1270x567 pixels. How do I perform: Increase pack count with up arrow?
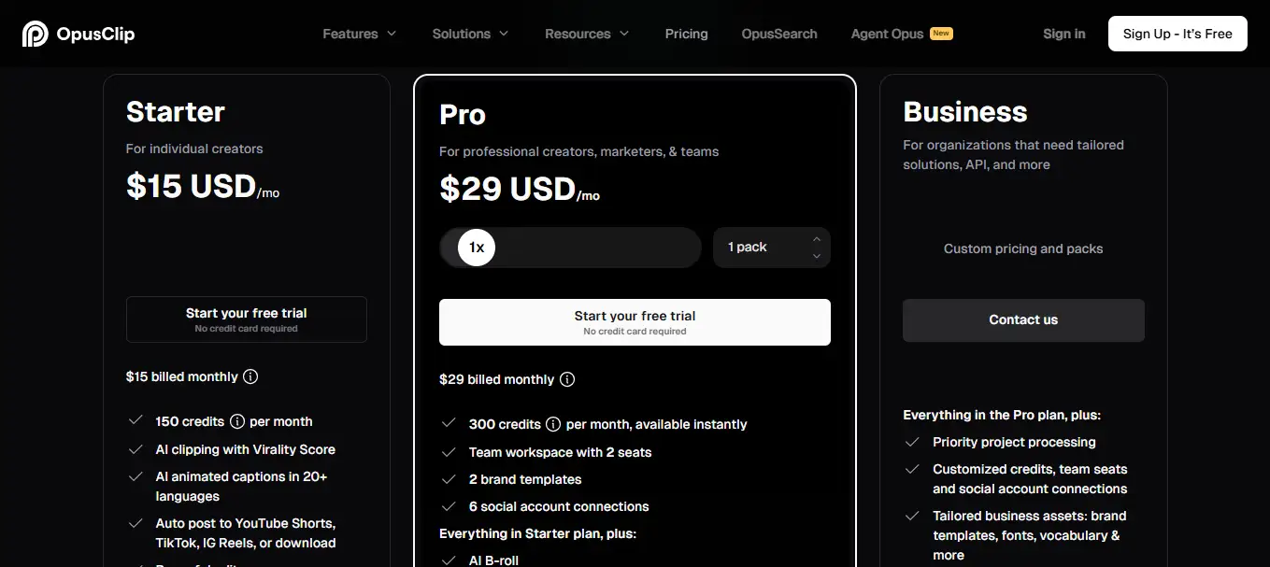[x=817, y=239]
